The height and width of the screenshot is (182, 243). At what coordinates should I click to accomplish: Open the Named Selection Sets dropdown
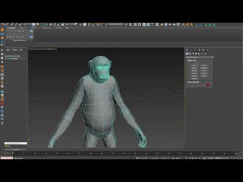coord(116,25)
